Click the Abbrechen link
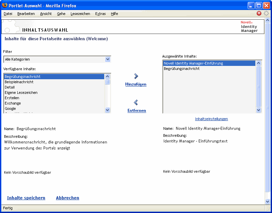The width and height of the screenshot is (272, 213). point(68,198)
